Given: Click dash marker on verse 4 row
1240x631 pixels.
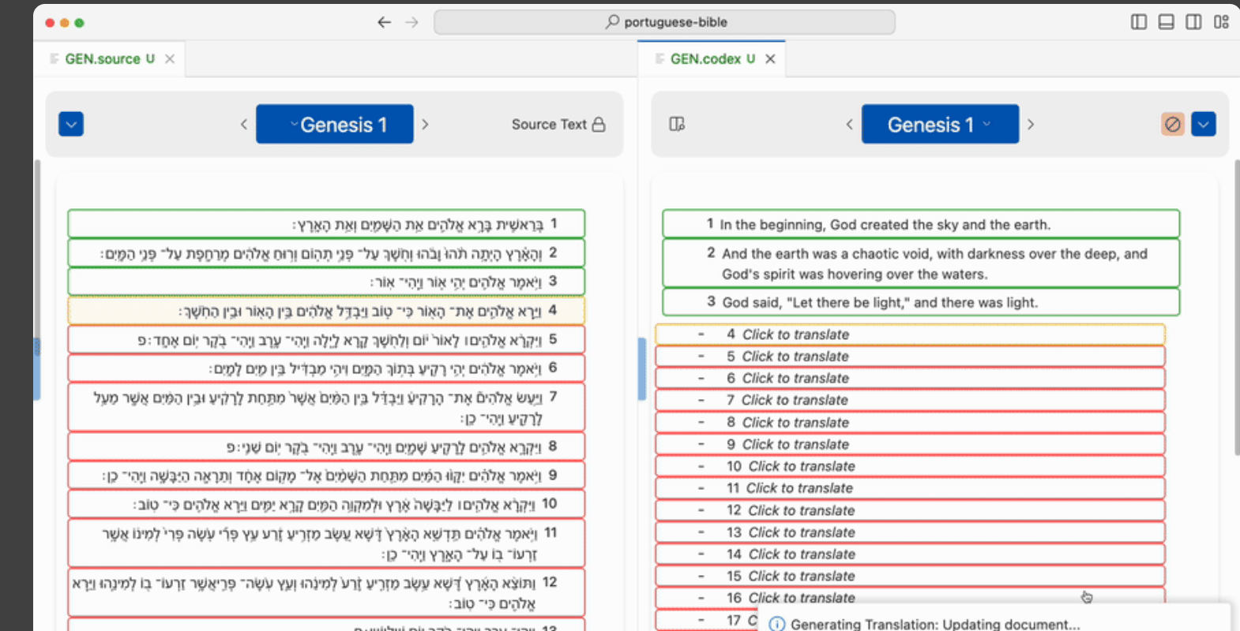Looking at the screenshot, I should [701, 334].
